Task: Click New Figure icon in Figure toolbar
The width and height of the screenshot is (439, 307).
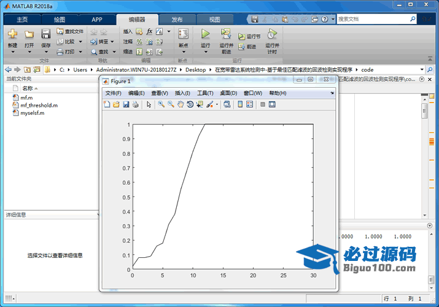Action: click(107, 104)
